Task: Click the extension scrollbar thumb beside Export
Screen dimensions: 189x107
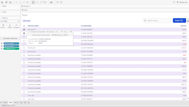Action: (188, 21)
